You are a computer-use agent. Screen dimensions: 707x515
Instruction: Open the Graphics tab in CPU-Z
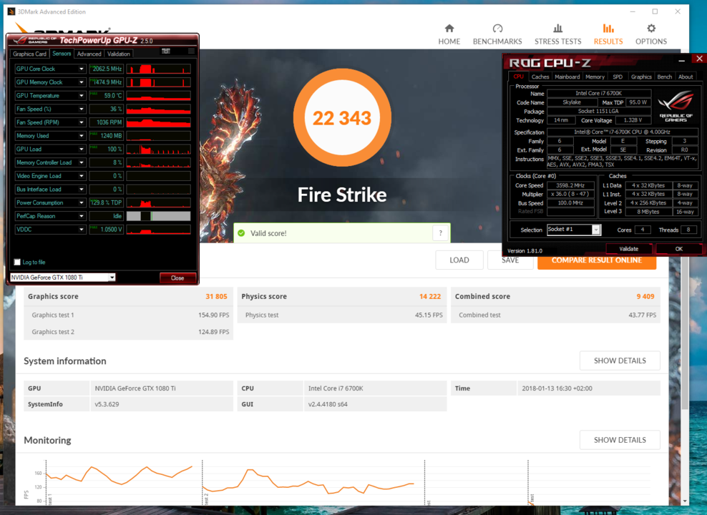coord(641,77)
